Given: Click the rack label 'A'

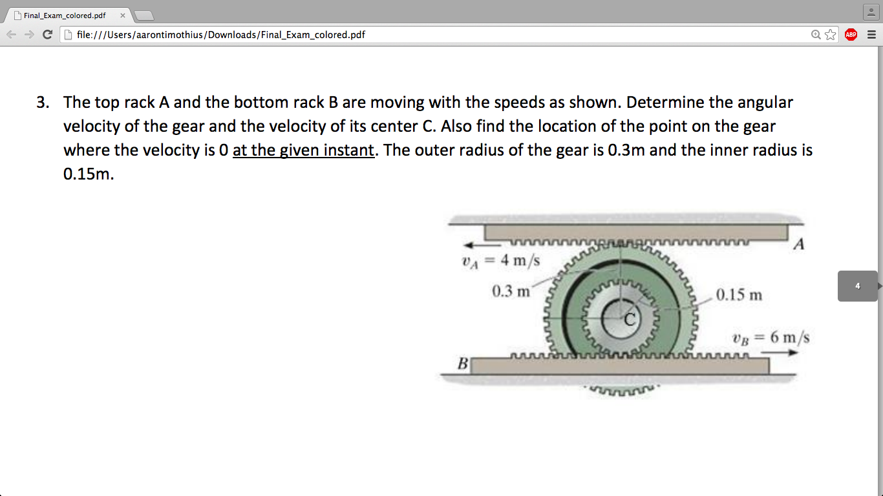Looking at the screenshot, I should [x=800, y=244].
